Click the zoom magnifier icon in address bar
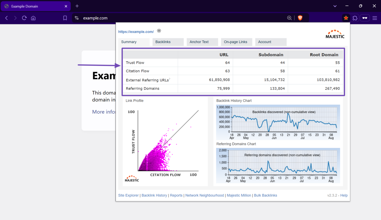Screen dimensions: 381x220 (x=289, y=18)
